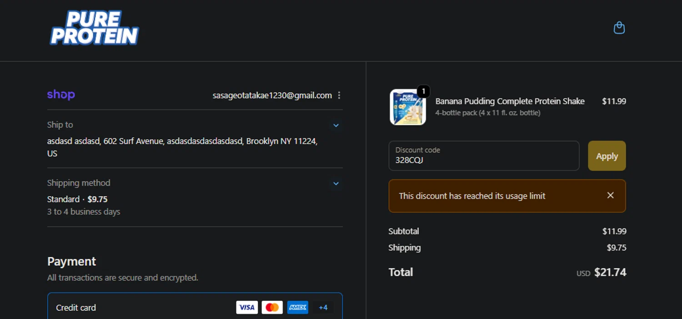Click the Standard · $9.75 shipping text
This screenshot has width=682, height=319.
(x=77, y=199)
